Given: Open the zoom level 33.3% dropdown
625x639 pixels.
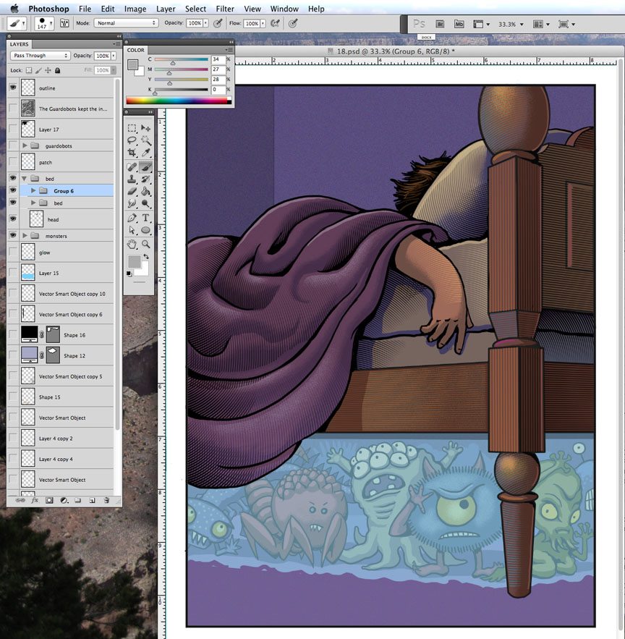Looking at the screenshot, I should 511,25.
